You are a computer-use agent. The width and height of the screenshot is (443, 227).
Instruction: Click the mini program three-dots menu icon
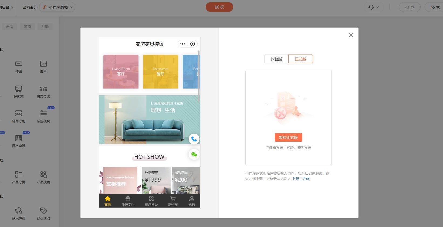(183, 44)
